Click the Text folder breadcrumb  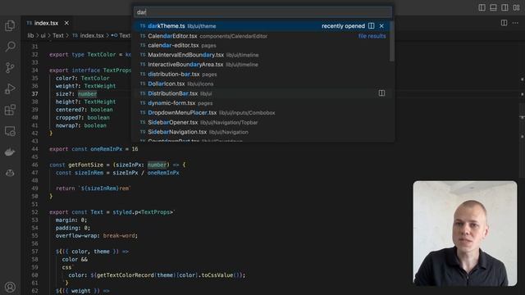(x=58, y=35)
